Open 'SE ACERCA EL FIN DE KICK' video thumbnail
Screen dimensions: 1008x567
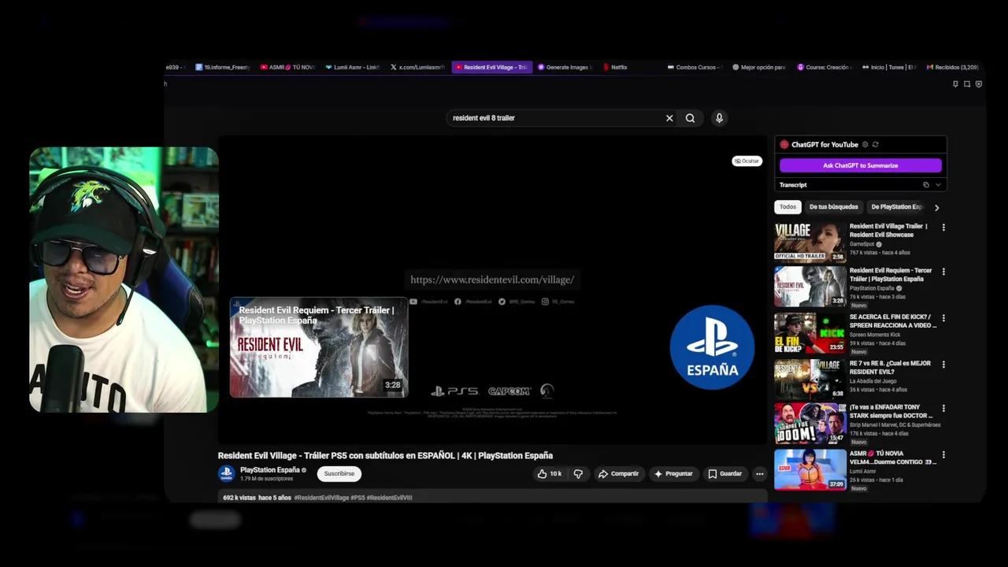click(x=810, y=332)
